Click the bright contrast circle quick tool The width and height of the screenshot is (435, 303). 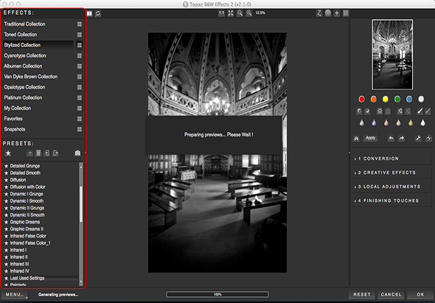point(359,111)
